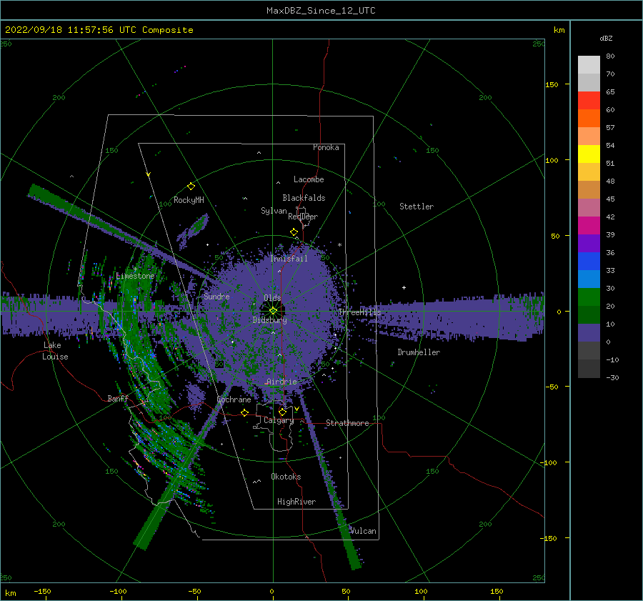This screenshot has height=601, width=643.
Task: Click the white plus marker west of Stettler
Action: click(404, 287)
